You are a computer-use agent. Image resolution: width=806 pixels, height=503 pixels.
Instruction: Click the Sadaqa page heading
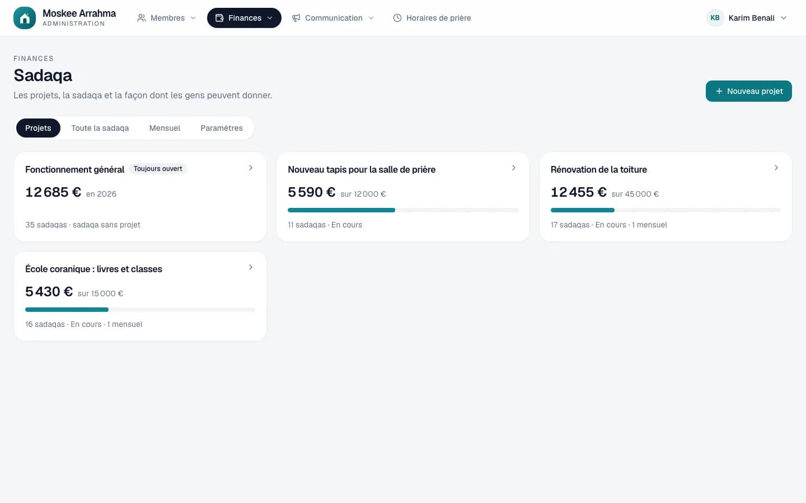(x=43, y=75)
